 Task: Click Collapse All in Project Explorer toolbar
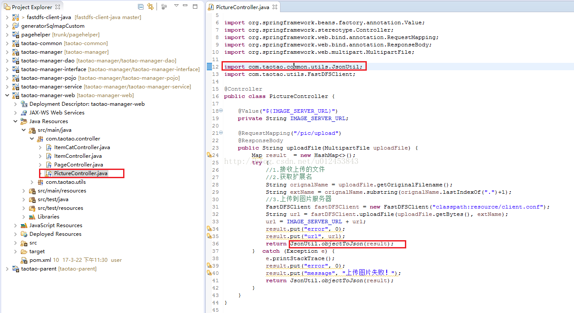tap(140, 7)
